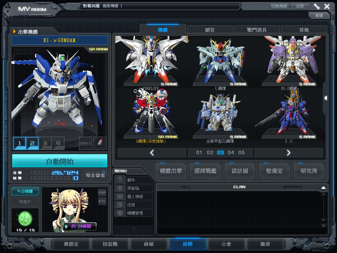Viewport: 337px width, 253px height.
Task: Click the personal info card icon
Action: [x=120, y=196]
